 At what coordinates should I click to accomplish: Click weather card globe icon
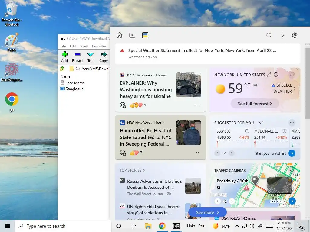click(x=276, y=75)
